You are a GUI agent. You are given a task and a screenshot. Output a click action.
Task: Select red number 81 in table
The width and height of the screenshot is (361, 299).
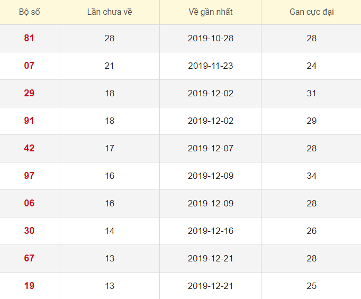coord(29,38)
